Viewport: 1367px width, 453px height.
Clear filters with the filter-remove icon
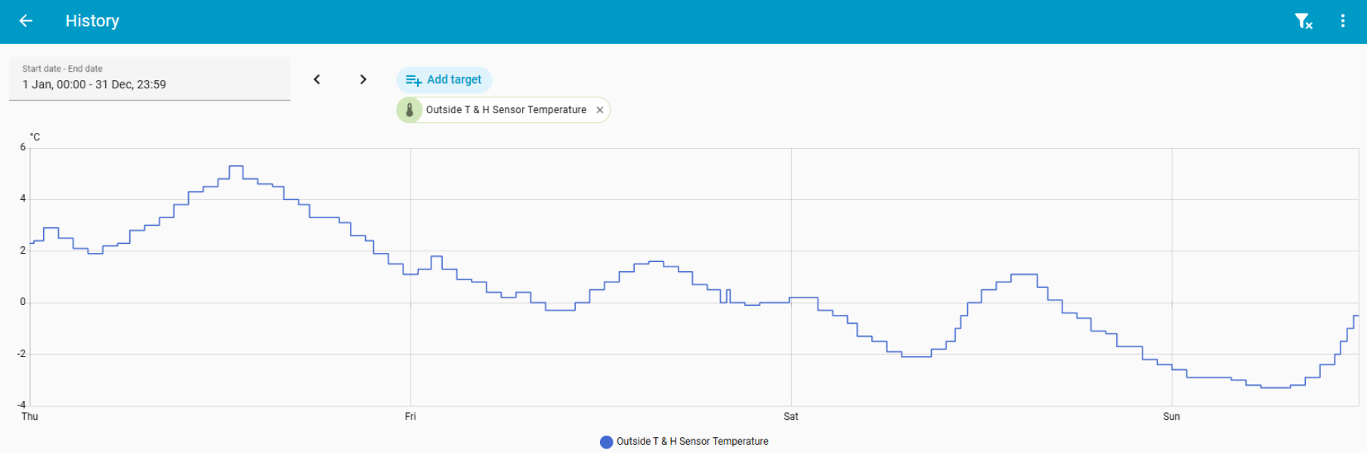click(x=1304, y=21)
